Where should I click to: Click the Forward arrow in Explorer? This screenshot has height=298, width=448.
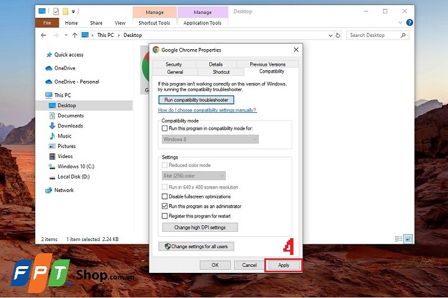(x=56, y=35)
